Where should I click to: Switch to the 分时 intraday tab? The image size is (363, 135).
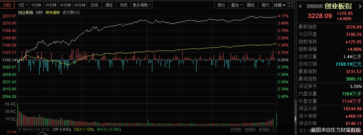(7, 5)
